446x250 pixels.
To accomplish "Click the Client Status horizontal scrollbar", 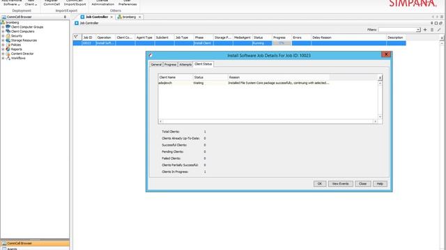I will (x=268, y=122).
